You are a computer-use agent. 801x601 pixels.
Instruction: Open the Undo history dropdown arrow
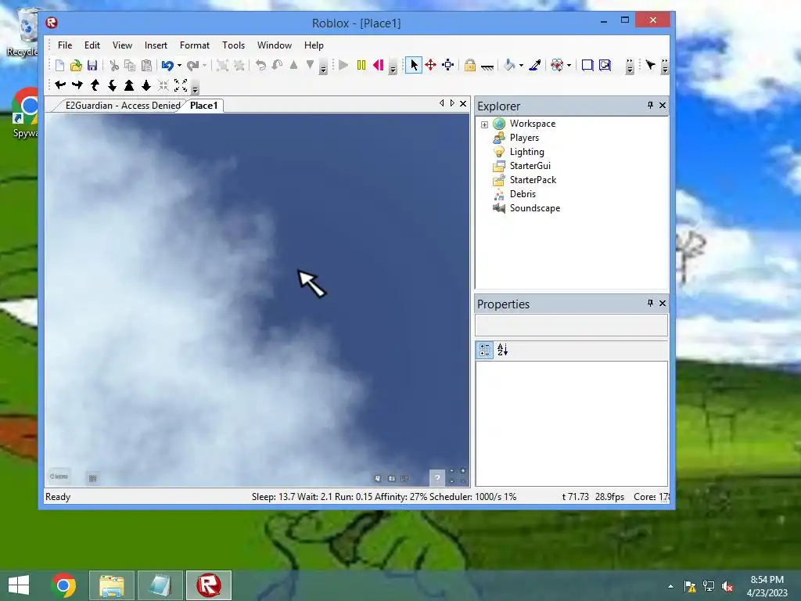(179, 66)
